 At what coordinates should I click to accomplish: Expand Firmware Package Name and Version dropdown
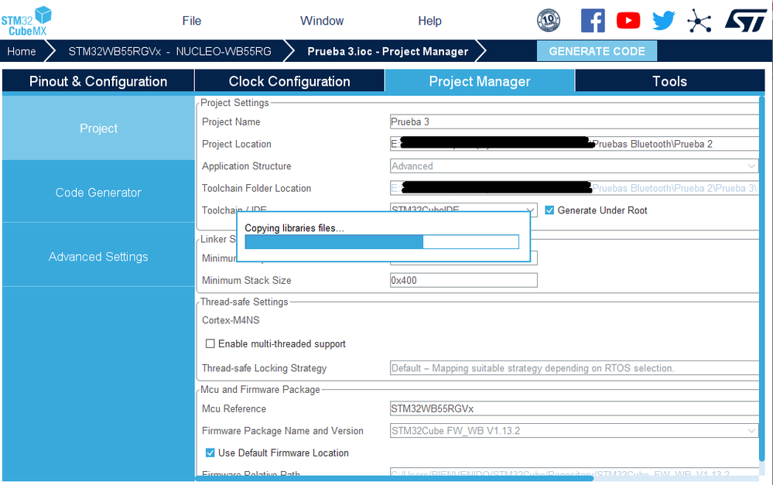coord(574,431)
